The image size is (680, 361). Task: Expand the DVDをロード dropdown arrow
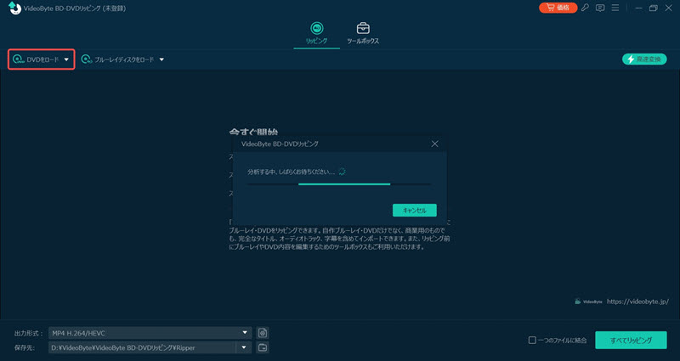(x=66, y=59)
